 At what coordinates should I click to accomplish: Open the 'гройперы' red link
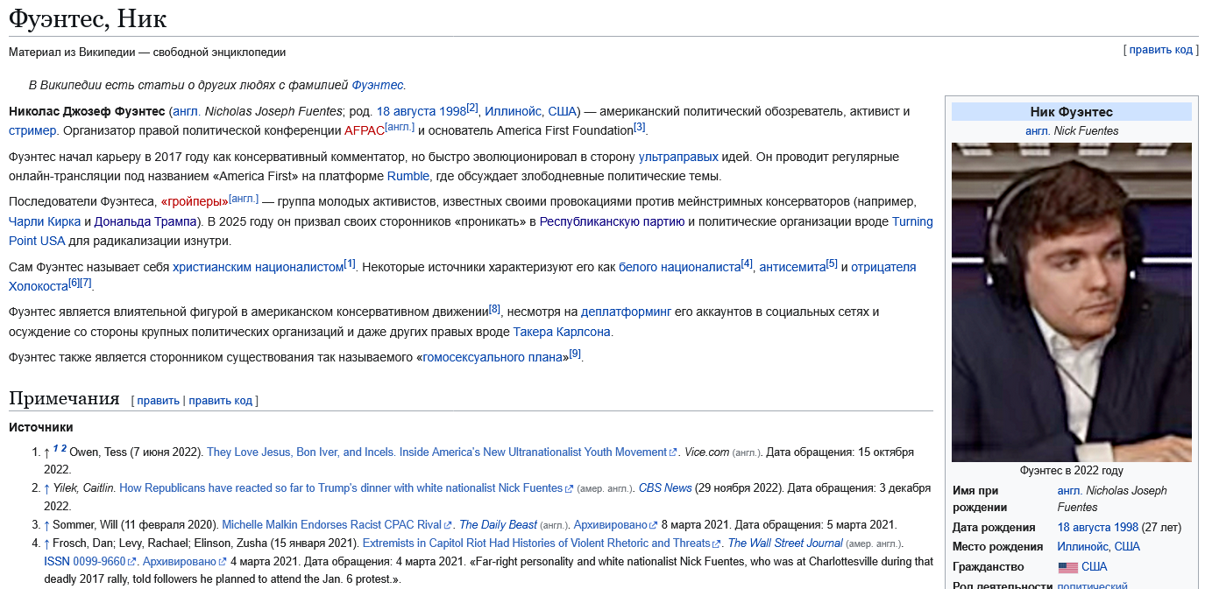[194, 201]
